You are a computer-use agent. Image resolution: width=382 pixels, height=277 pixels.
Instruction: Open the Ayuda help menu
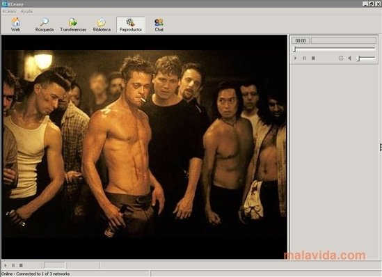(26, 11)
